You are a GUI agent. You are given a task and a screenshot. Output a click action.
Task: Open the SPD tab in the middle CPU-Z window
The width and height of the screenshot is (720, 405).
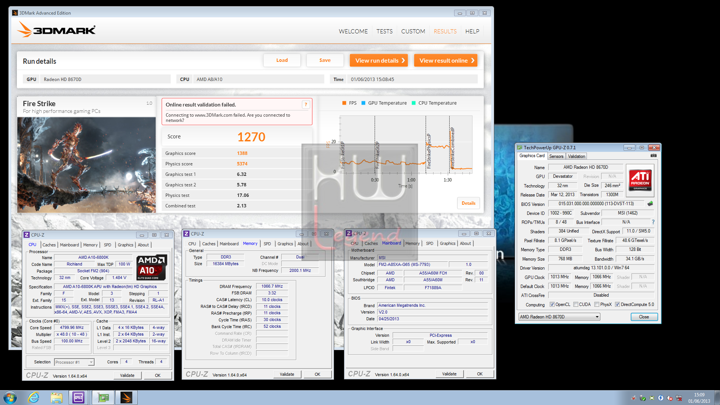[x=267, y=244]
